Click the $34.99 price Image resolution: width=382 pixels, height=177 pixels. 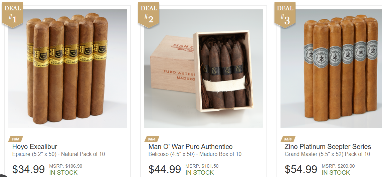coord(28,169)
